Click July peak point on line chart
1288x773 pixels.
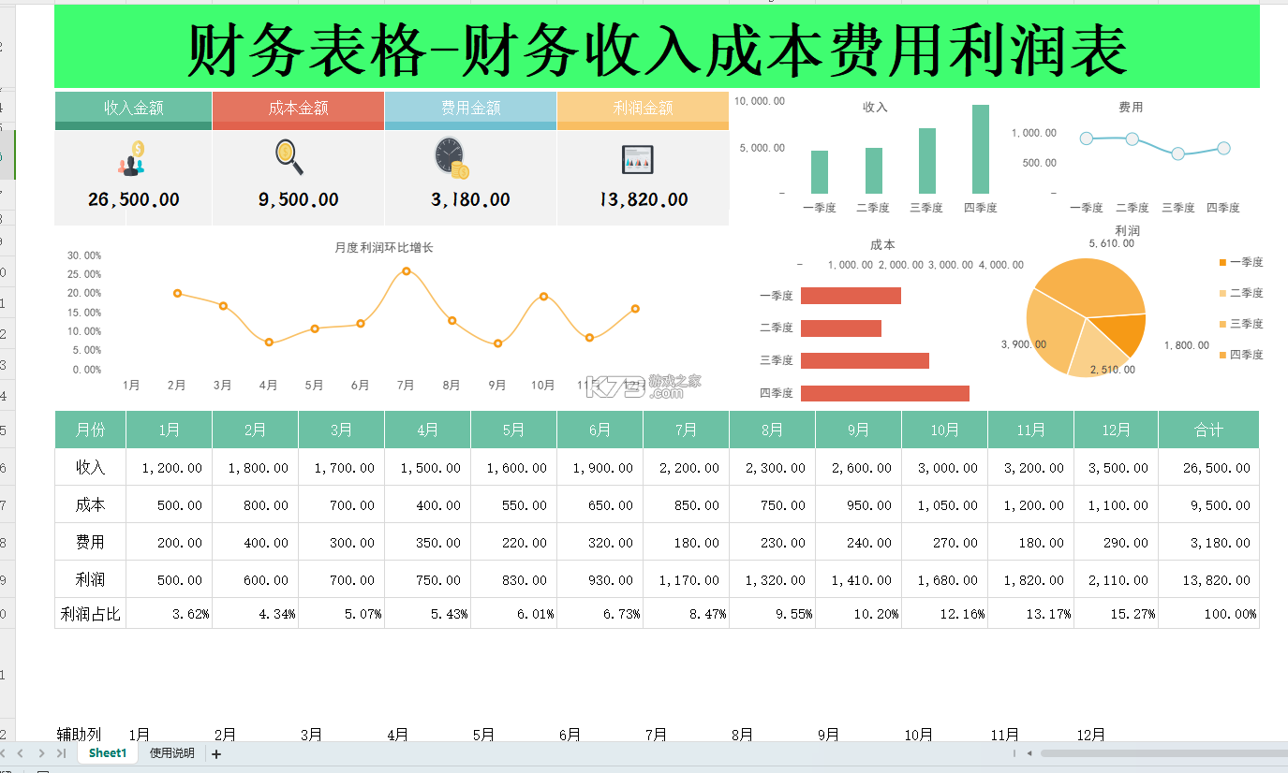click(x=407, y=271)
